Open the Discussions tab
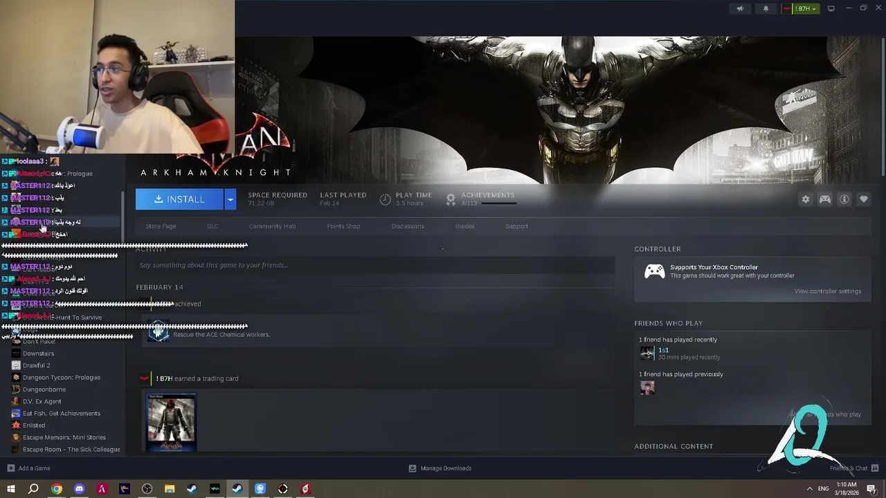Screen dimensions: 886x498 click(408, 226)
